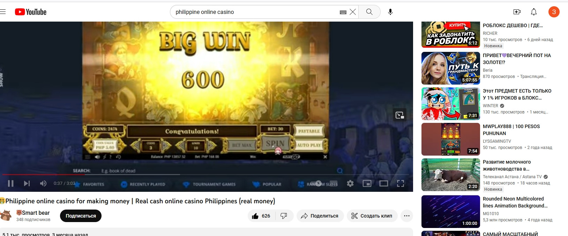The width and height of the screenshot is (568, 236).
Task: Pause the video
Action: [x=11, y=183]
